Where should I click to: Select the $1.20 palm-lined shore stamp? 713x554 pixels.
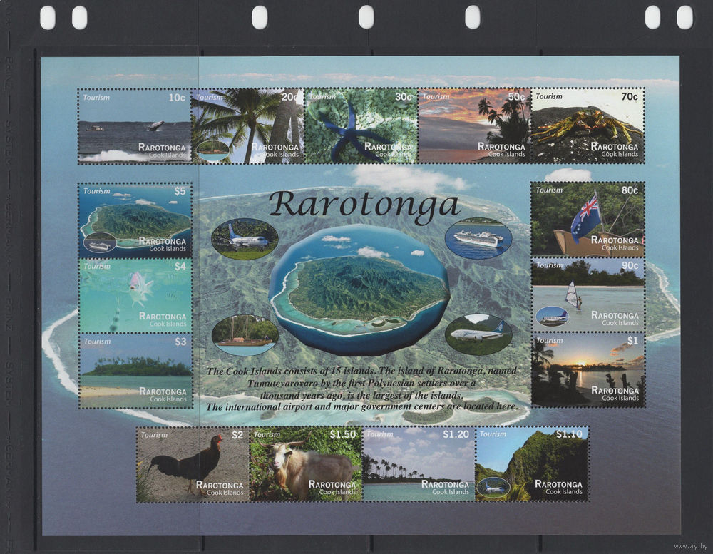click(x=418, y=464)
